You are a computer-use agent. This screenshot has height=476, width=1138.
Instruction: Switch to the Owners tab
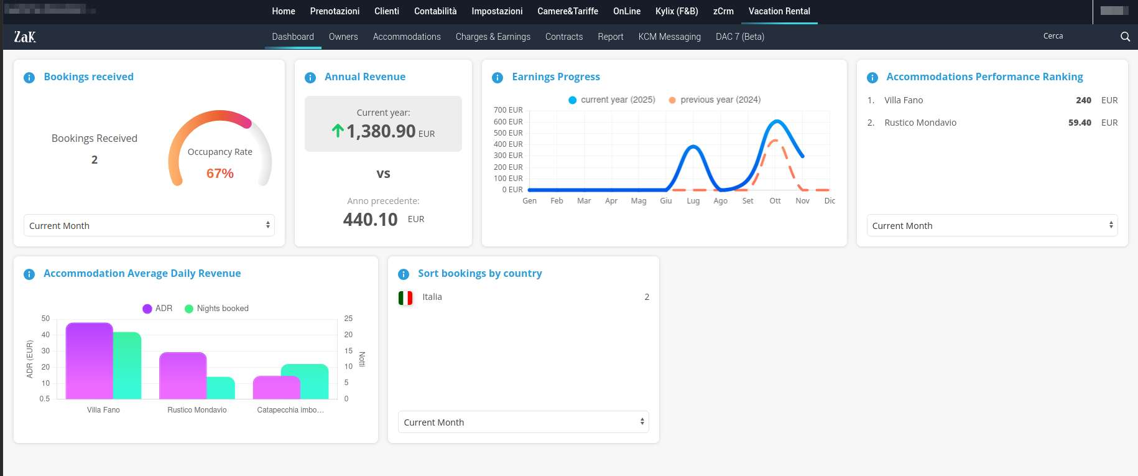pyautogui.click(x=343, y=37)
